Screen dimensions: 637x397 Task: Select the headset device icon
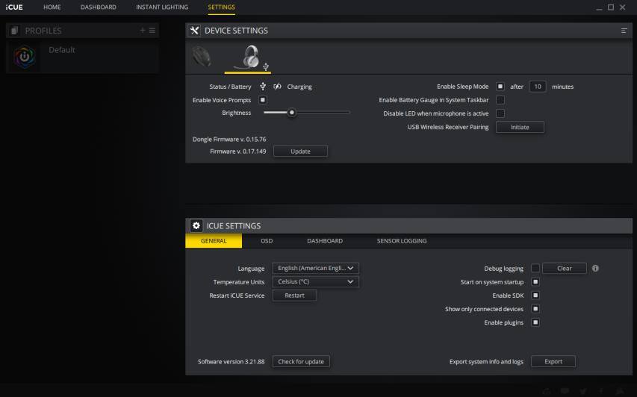click(x=249, y=57)
